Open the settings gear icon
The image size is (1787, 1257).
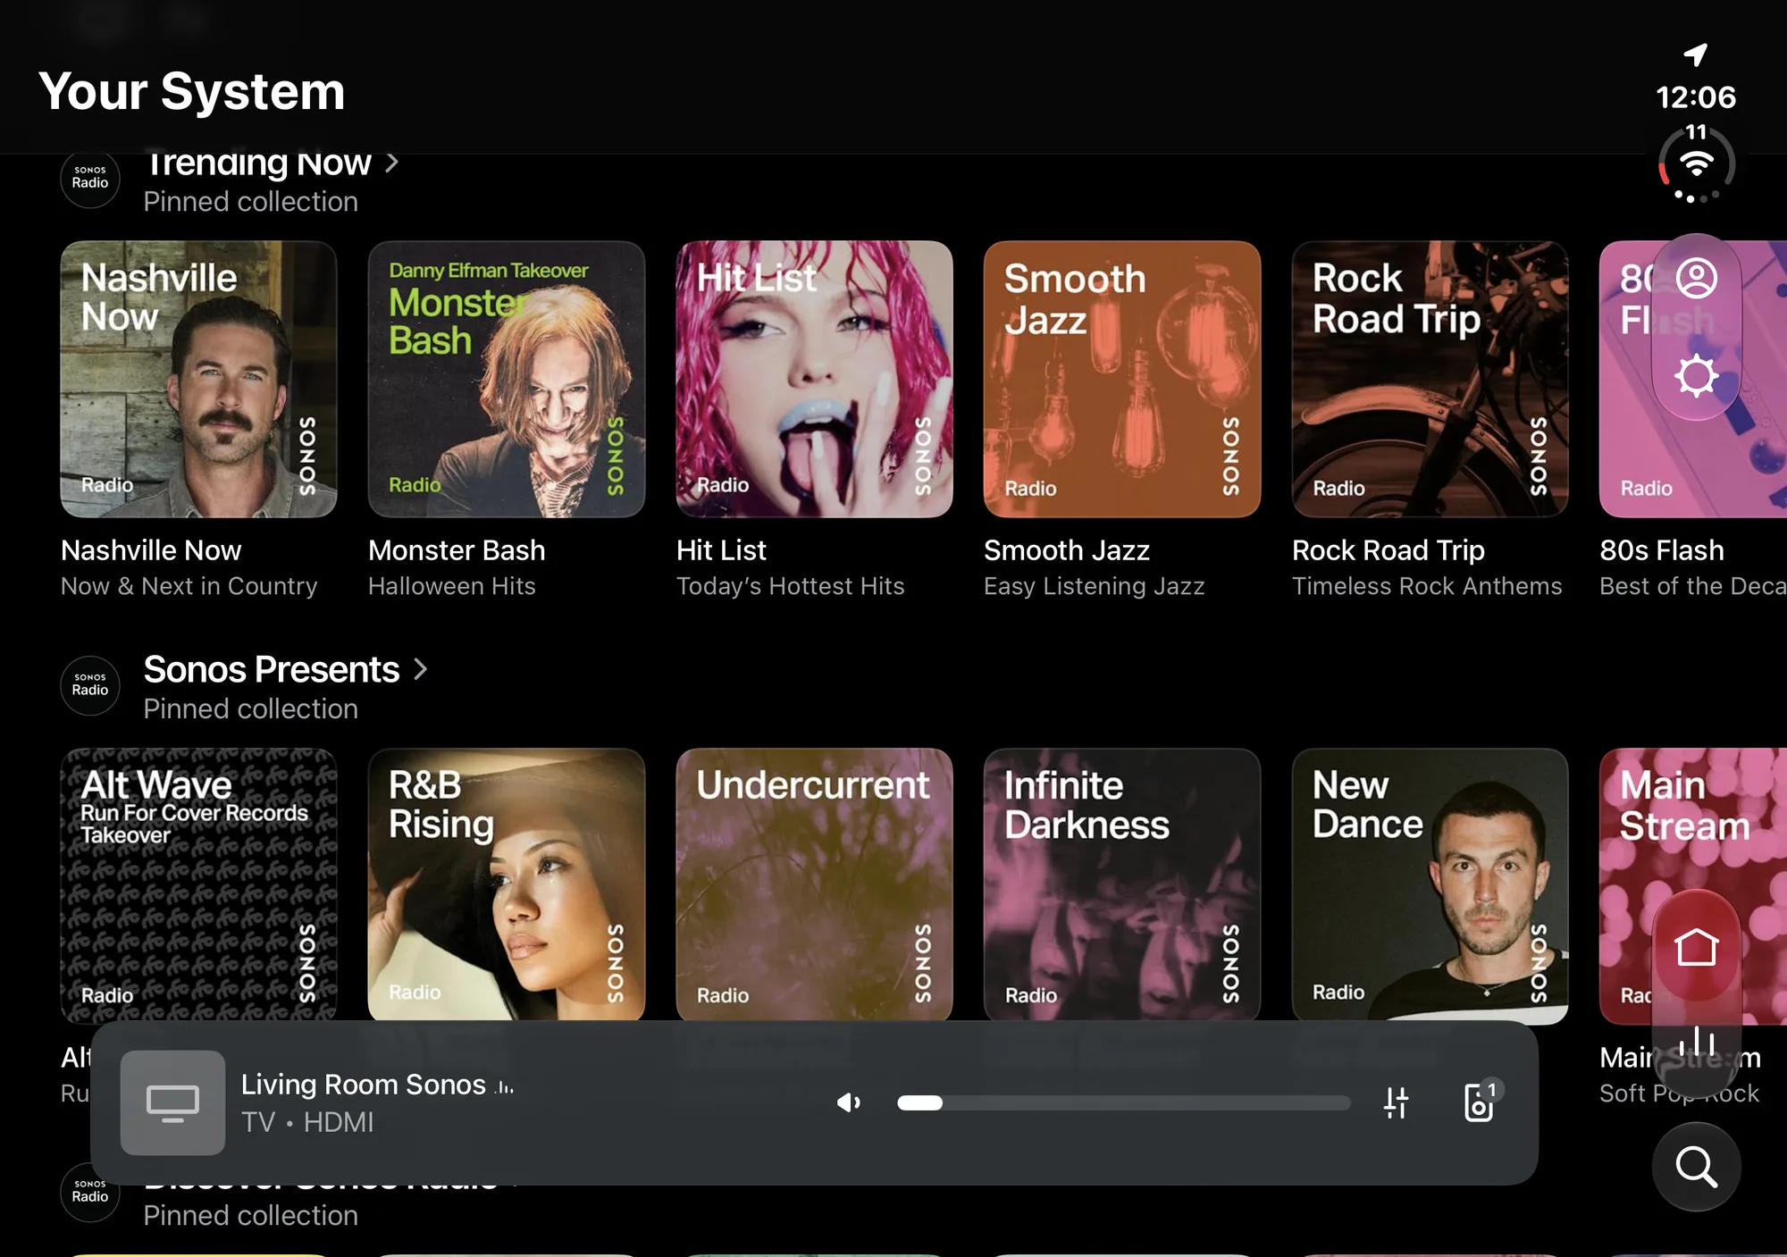click(1696, 375)
